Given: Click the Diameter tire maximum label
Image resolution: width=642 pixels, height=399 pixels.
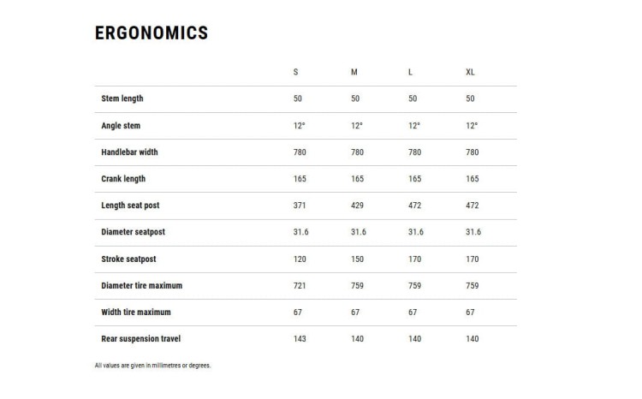Looking at the screenshot, I should (x=141, y=285).
